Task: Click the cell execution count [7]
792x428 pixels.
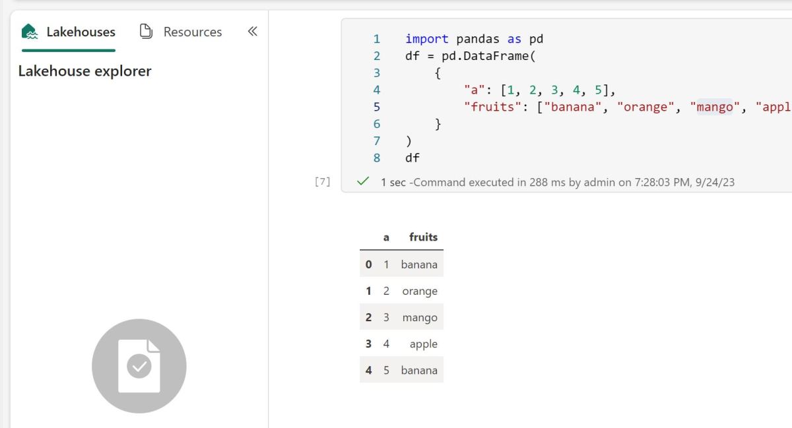Action: [x=322, y=182]
